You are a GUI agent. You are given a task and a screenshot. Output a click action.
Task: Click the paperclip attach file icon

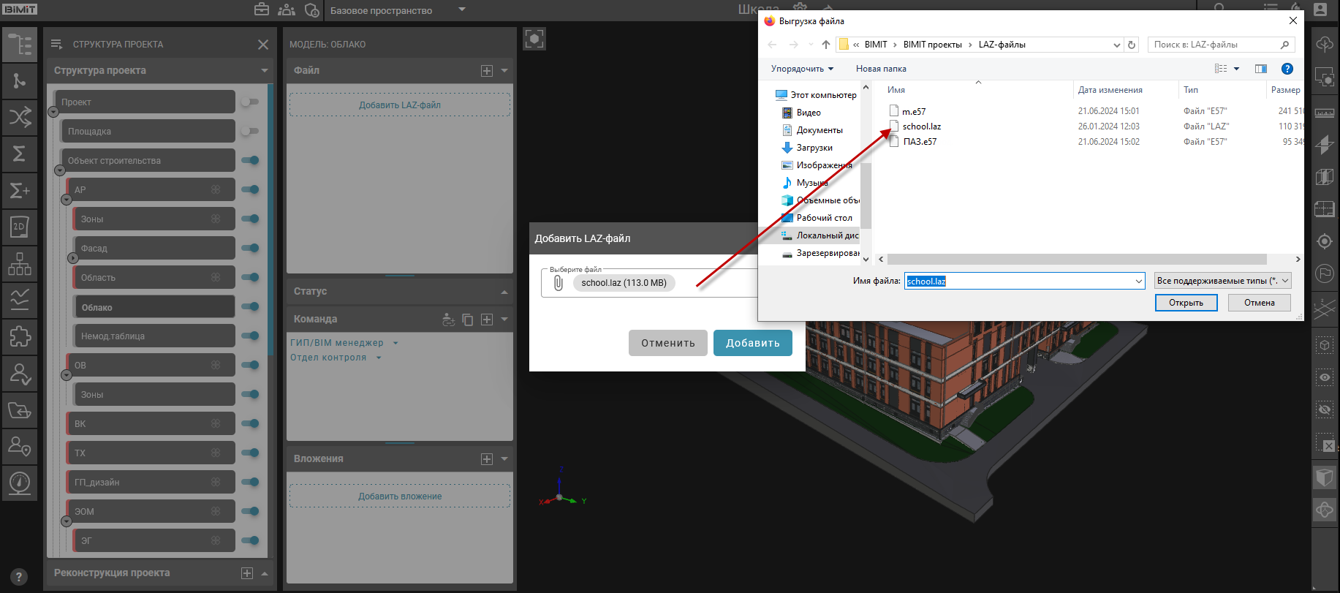[x=559, y=283]
